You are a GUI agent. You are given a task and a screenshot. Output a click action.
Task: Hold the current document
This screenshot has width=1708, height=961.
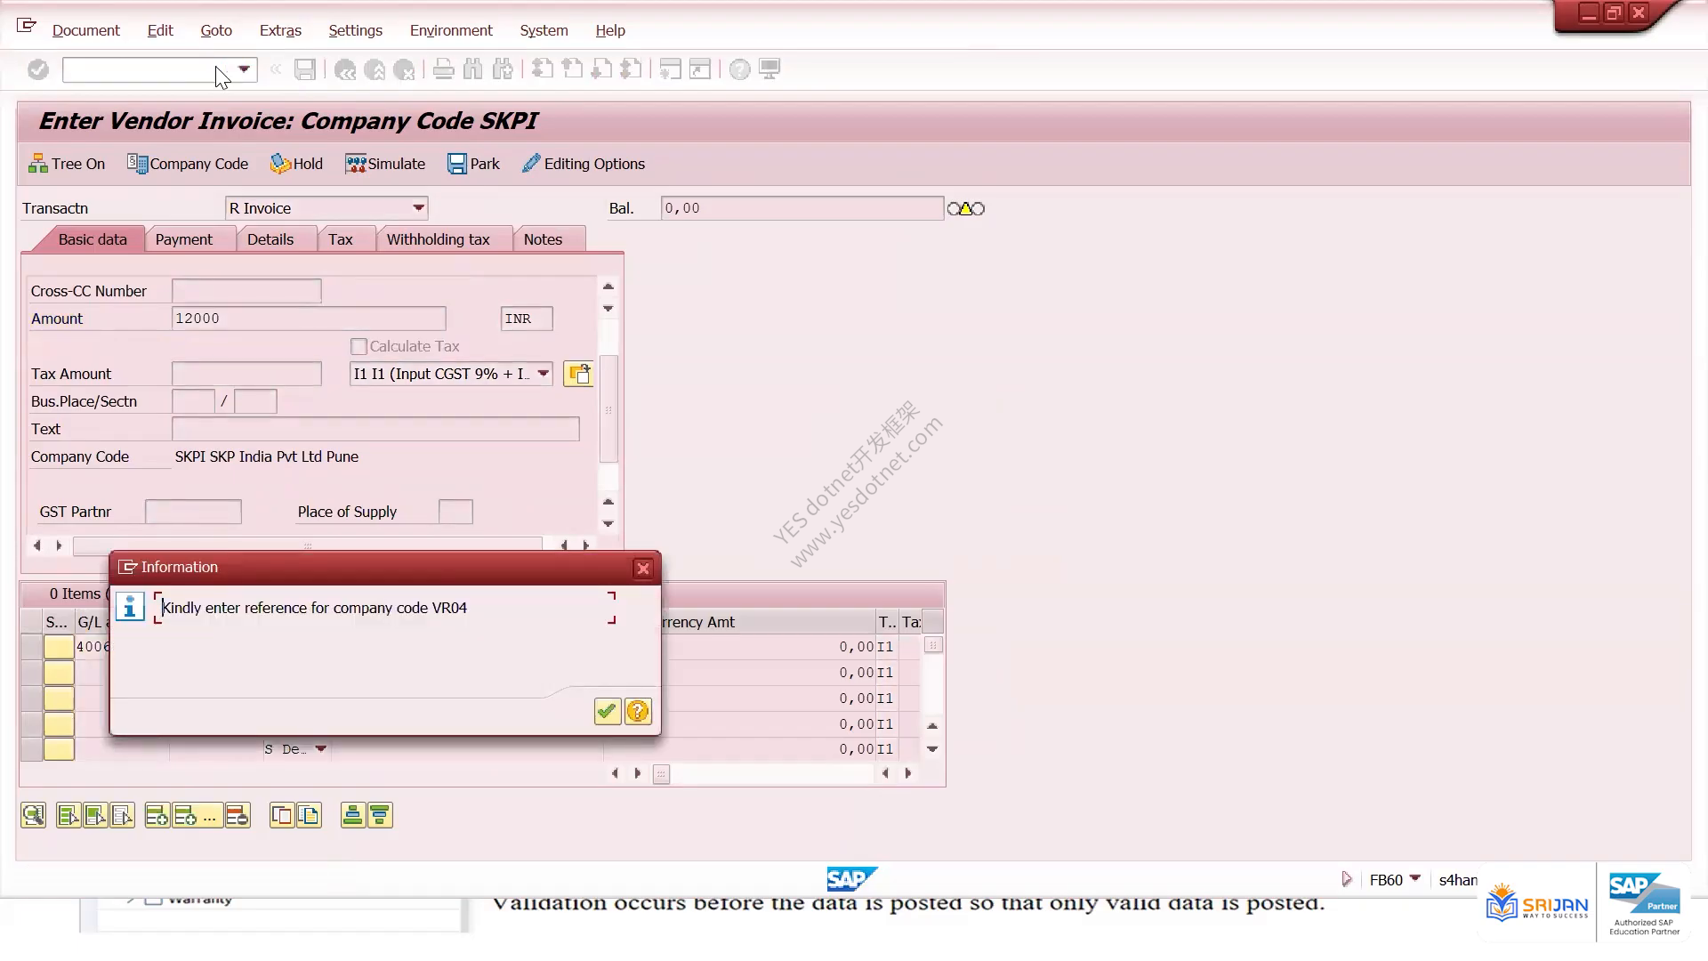point(296,164)
